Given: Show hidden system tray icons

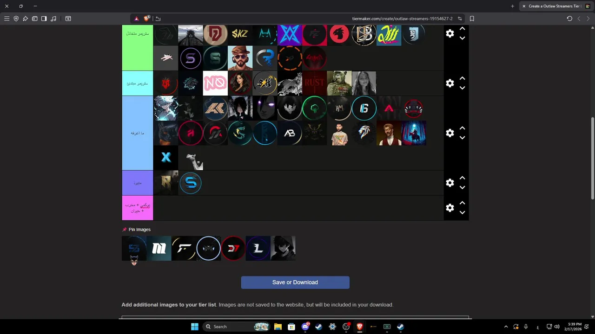Looking at the screenshot, I should pos(506,327).
